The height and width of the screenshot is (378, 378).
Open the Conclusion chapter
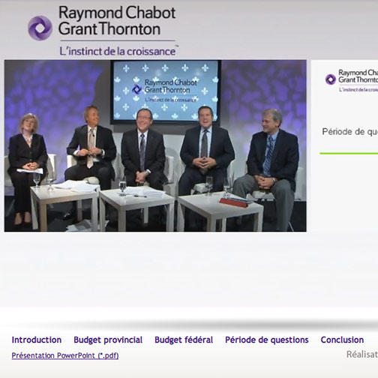click(342, 340)
